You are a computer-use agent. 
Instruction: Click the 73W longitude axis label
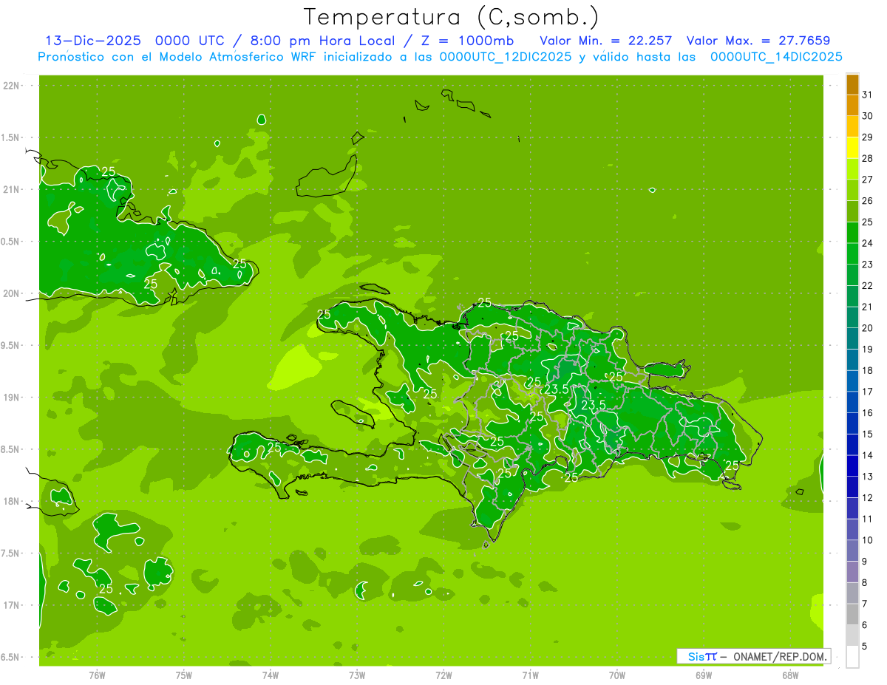[357, 675]
